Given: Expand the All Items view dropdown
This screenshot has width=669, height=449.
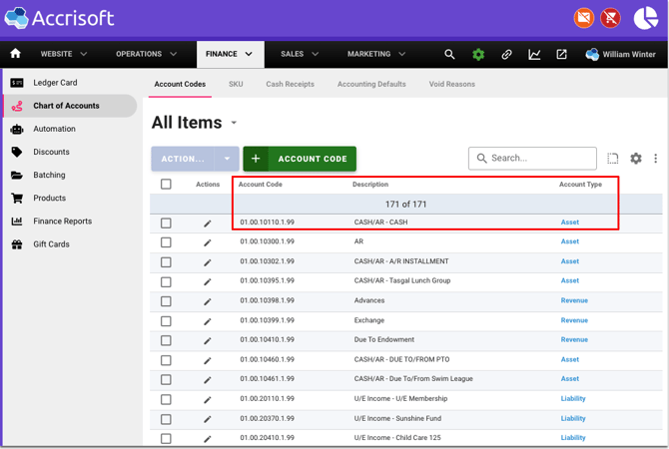Looking at the screenshot, I should pos(235,124).
